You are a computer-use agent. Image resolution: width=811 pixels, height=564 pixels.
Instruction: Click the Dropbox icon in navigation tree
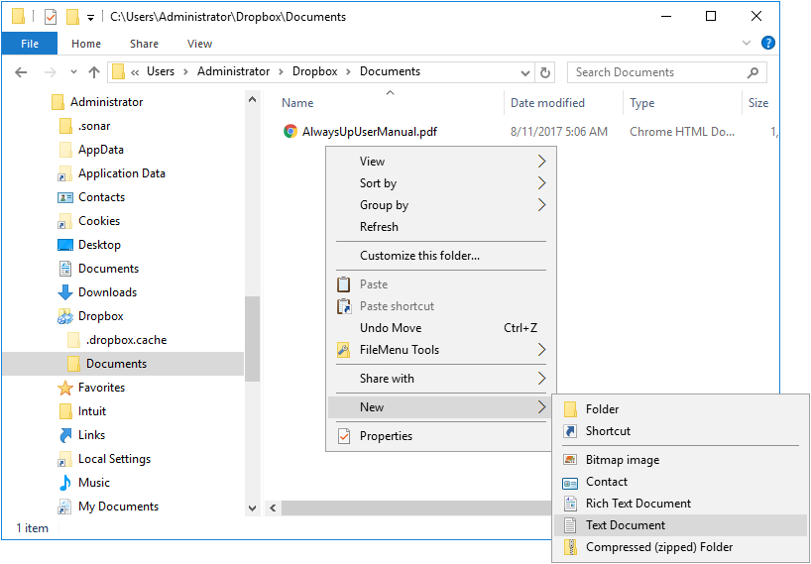coord(65,316)
